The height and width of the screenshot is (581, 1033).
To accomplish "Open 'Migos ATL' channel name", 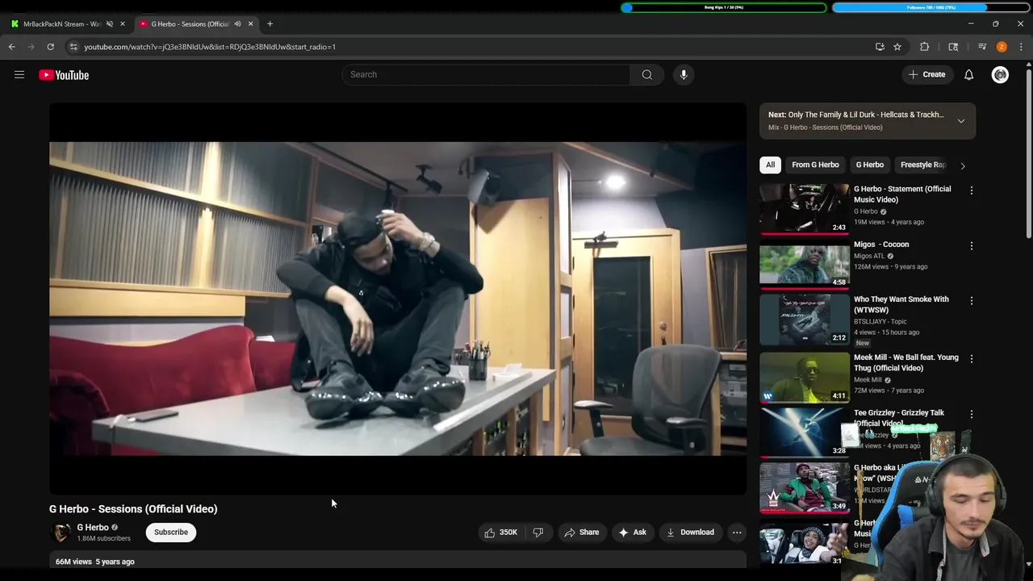I will [869, 256].
